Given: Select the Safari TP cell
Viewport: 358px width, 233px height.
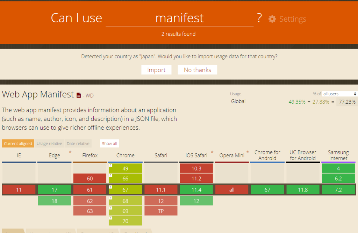Looking at the screenshot, I should coord(161,211).
